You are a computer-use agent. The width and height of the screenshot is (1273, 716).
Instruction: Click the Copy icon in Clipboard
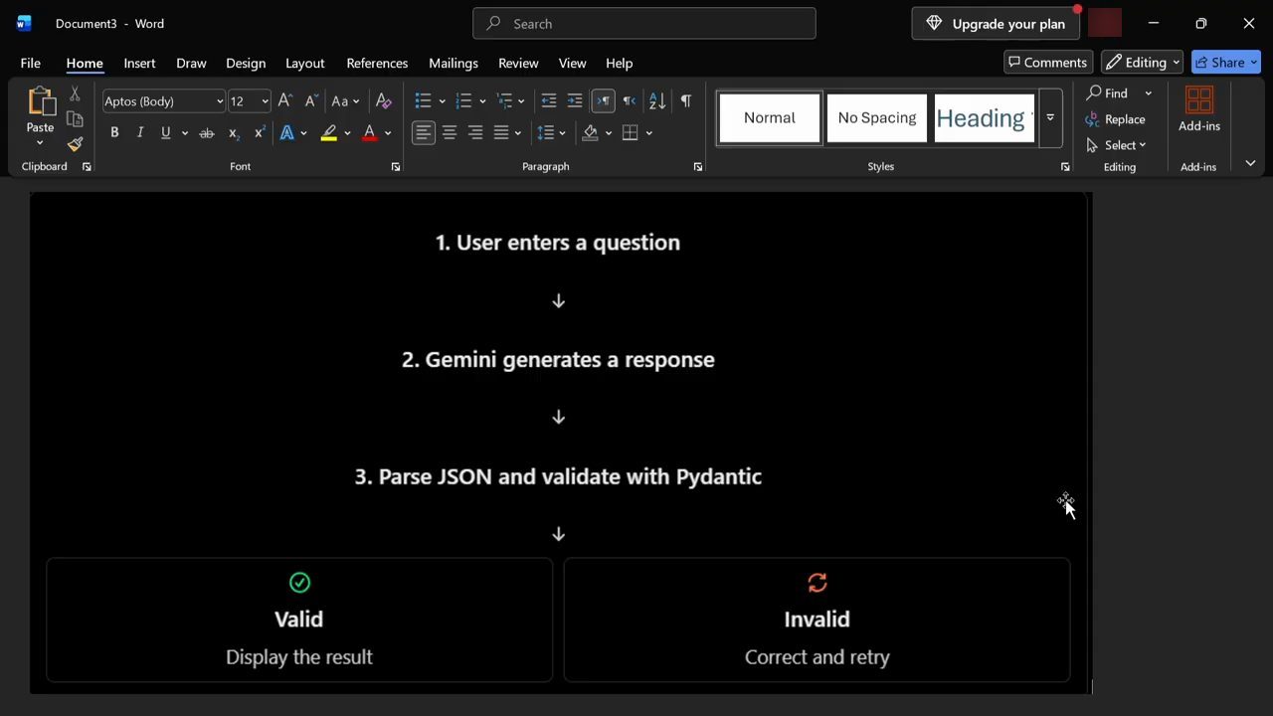click(x=75, y=119)
